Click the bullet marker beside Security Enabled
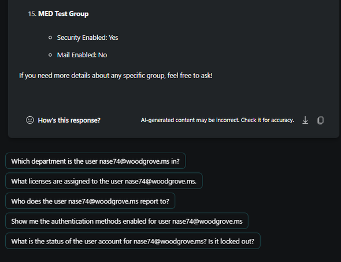Screen dimensions: 341x262 pyautogui.click(x=50, y=38)
